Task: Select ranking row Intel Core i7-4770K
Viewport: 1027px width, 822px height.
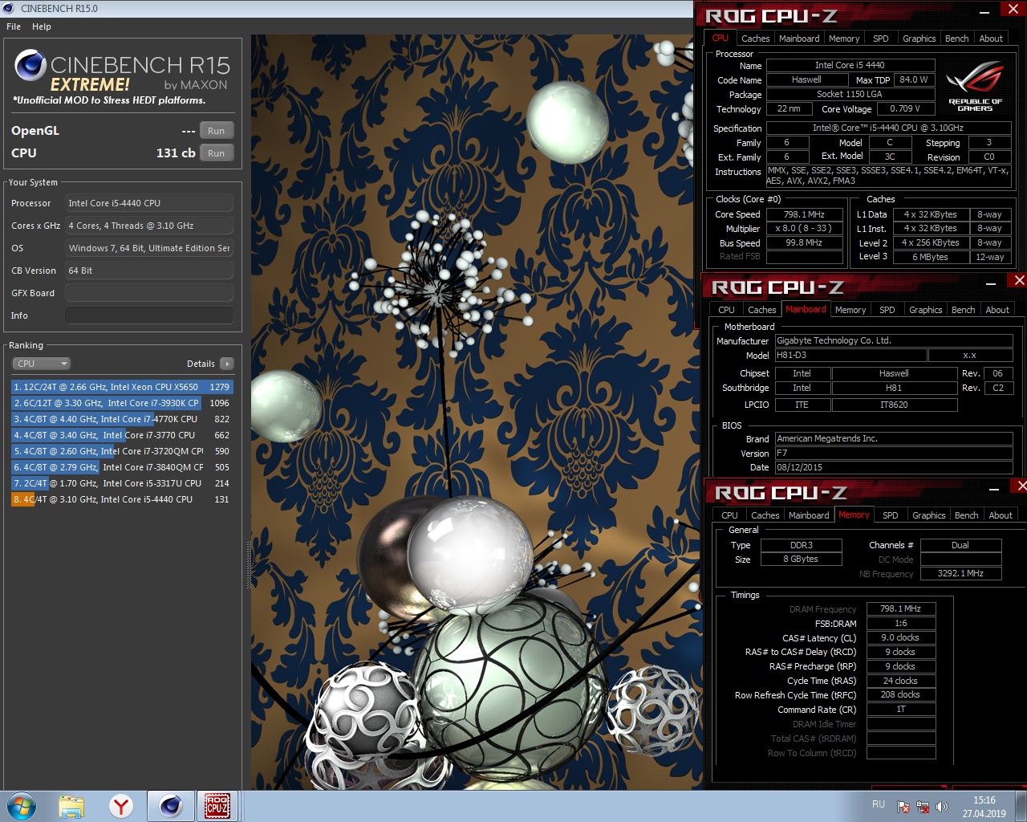Action: click(x=122, y=419)
